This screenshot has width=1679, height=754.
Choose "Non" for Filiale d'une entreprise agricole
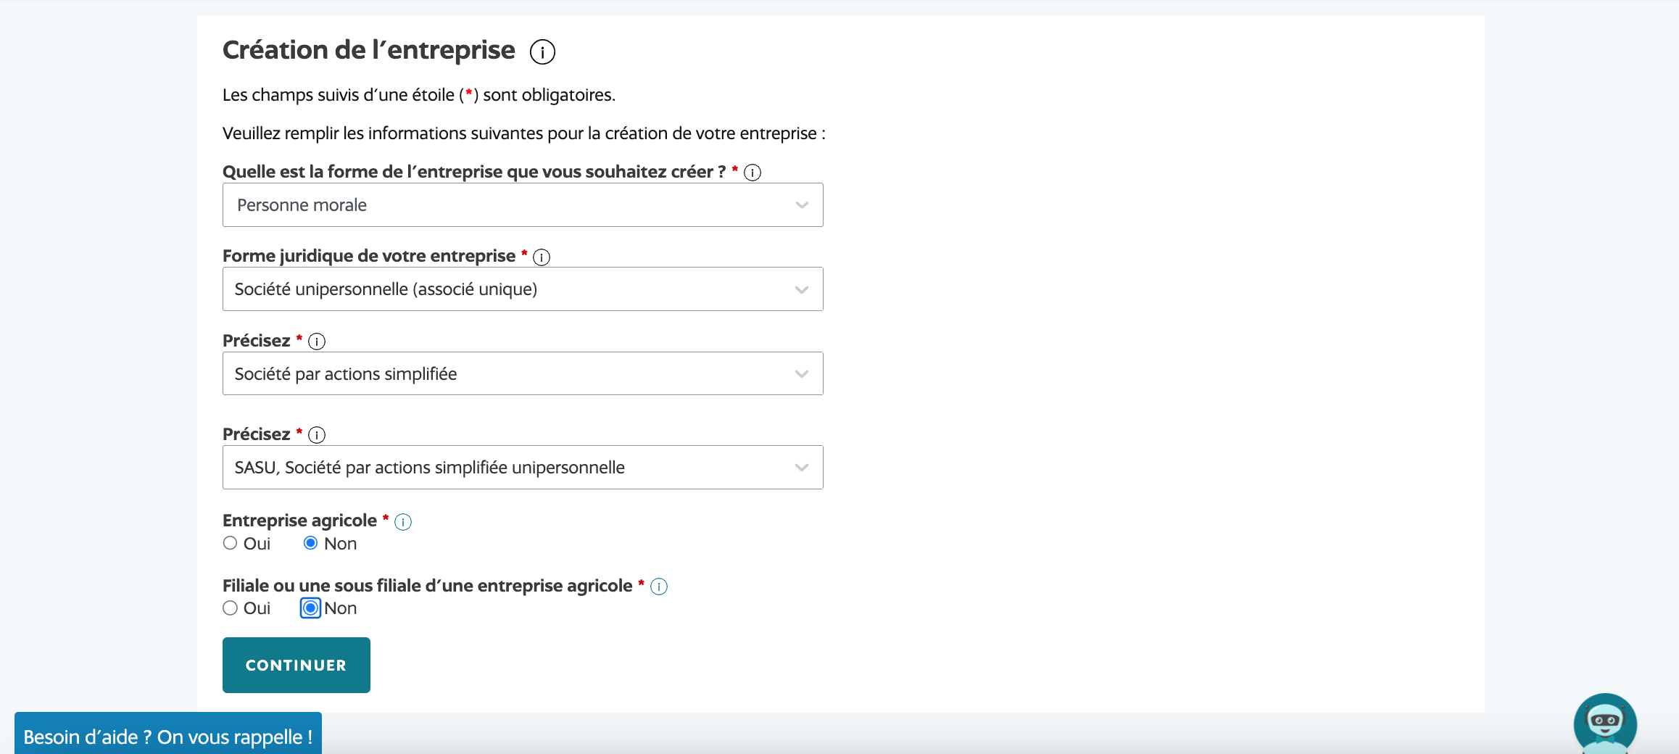310,608
